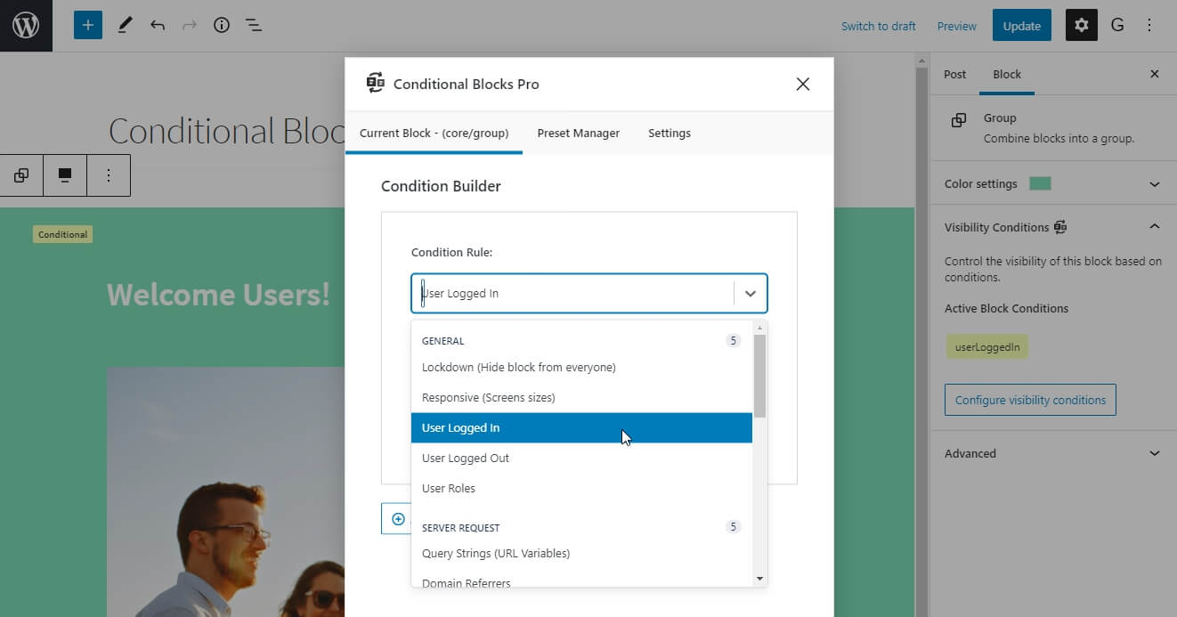
Task: Click Switch to draft link
Action: tap(879, 26)
